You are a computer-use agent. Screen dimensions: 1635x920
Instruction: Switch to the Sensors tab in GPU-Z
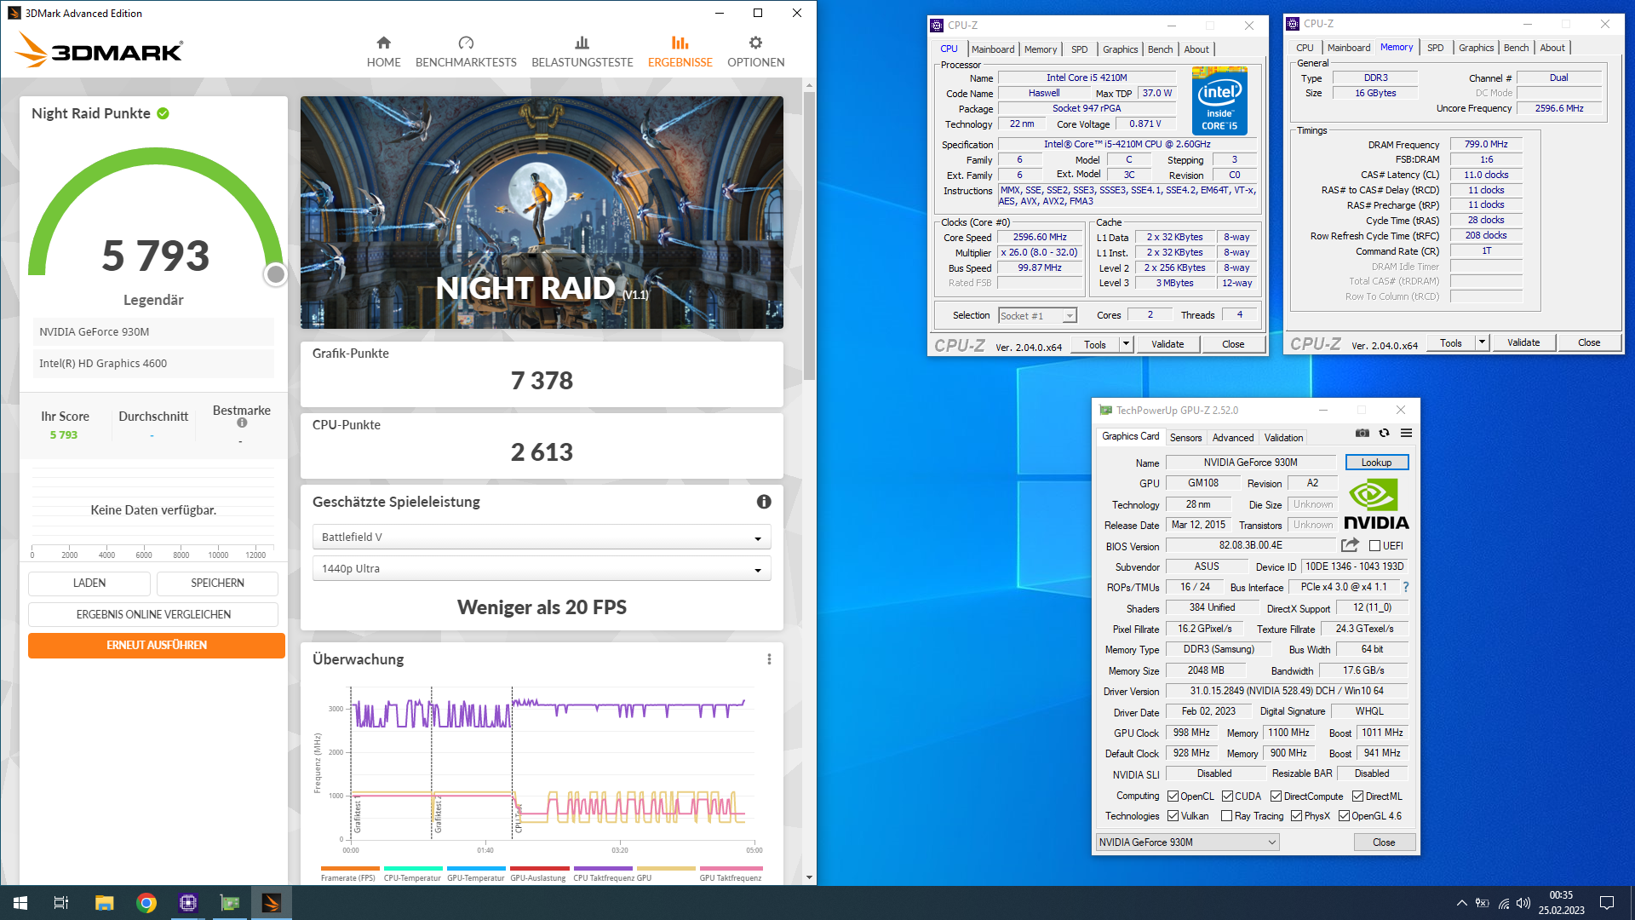click(1185, 438)
